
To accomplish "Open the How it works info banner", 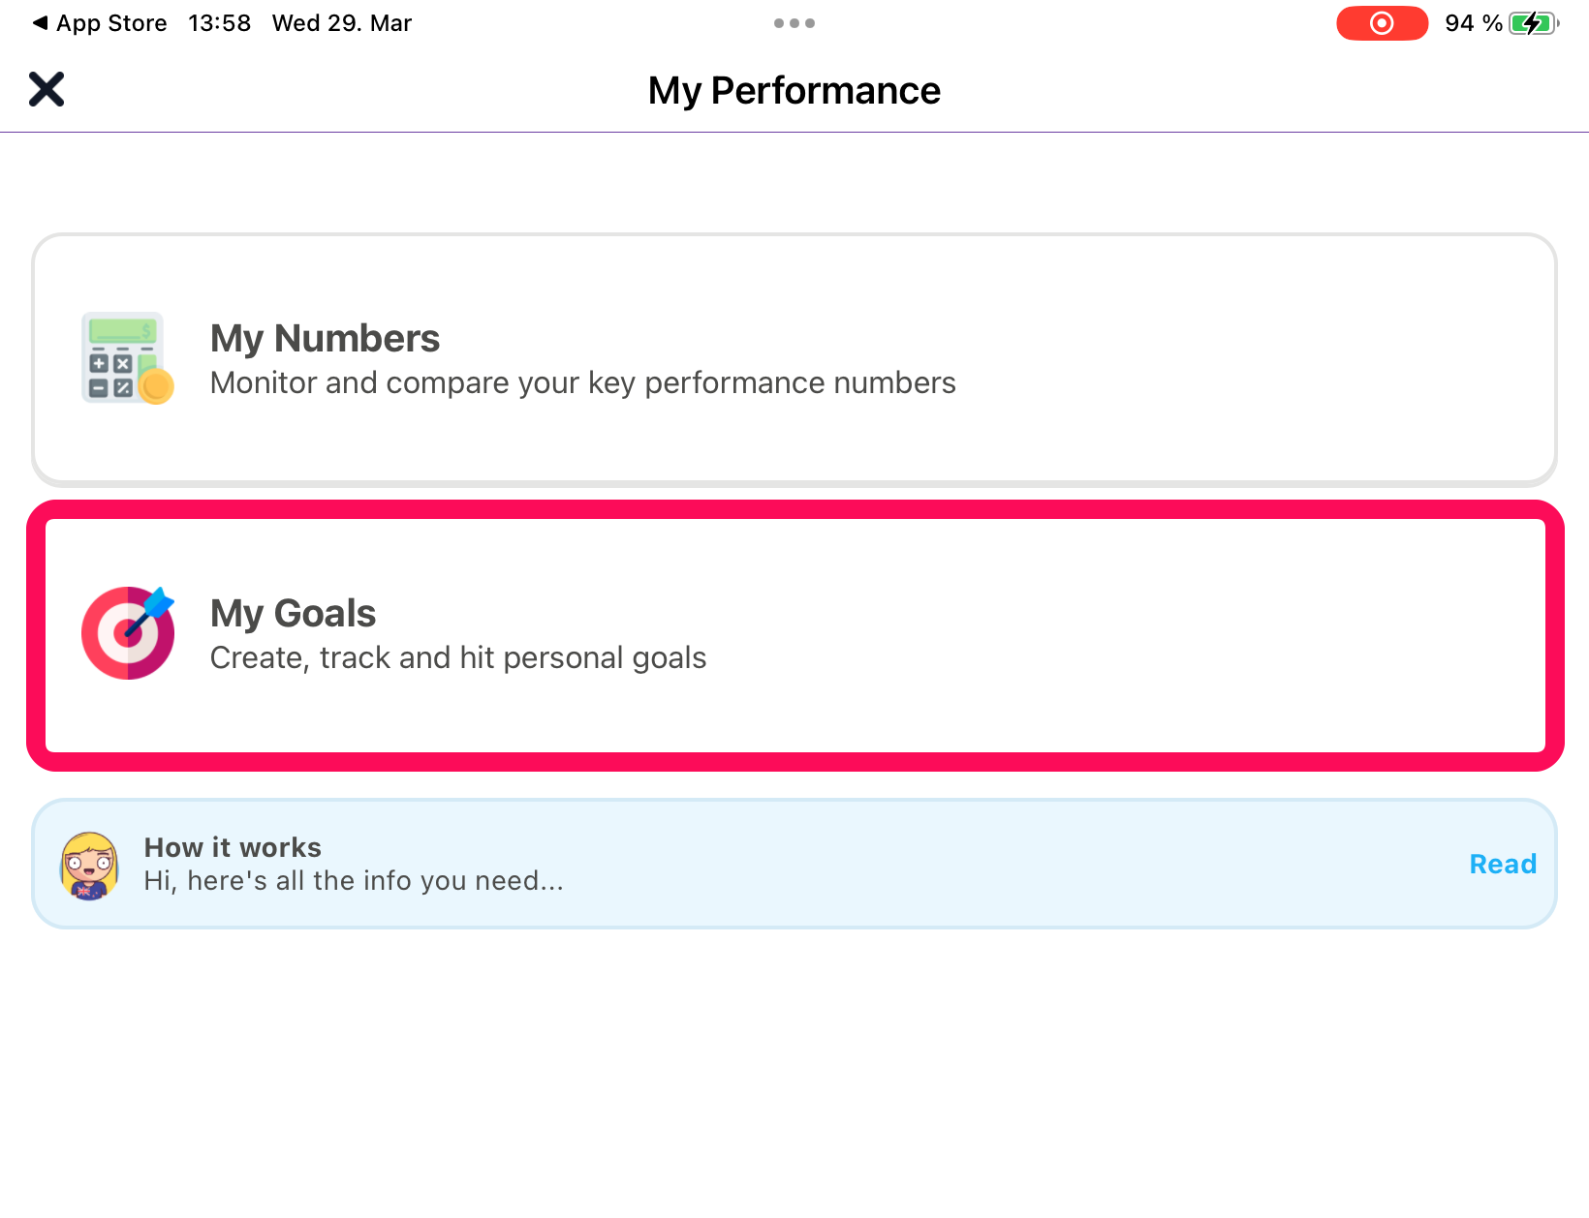I will [x=794, y=864].
